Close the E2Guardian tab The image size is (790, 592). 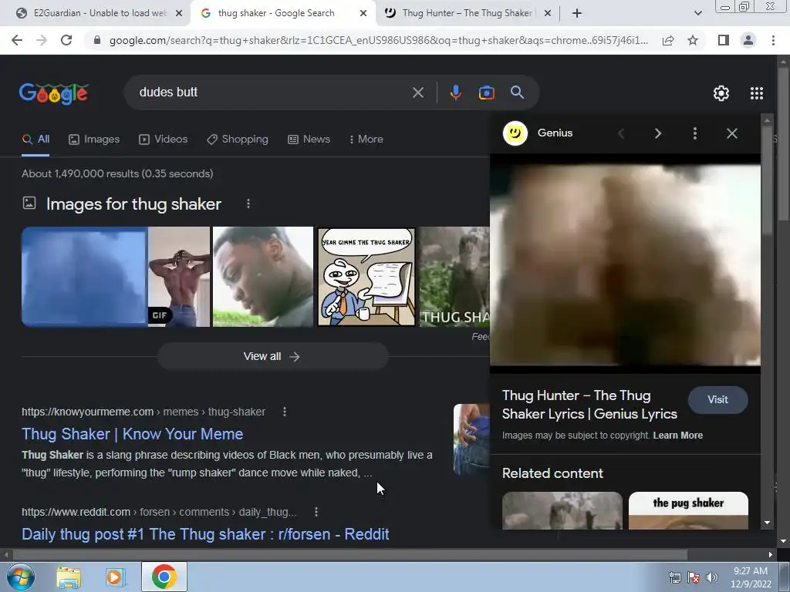pos(179,14)
